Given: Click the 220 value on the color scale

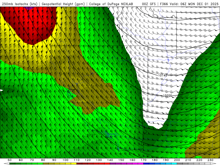Looking at the screenshot, I should [199, 160].
